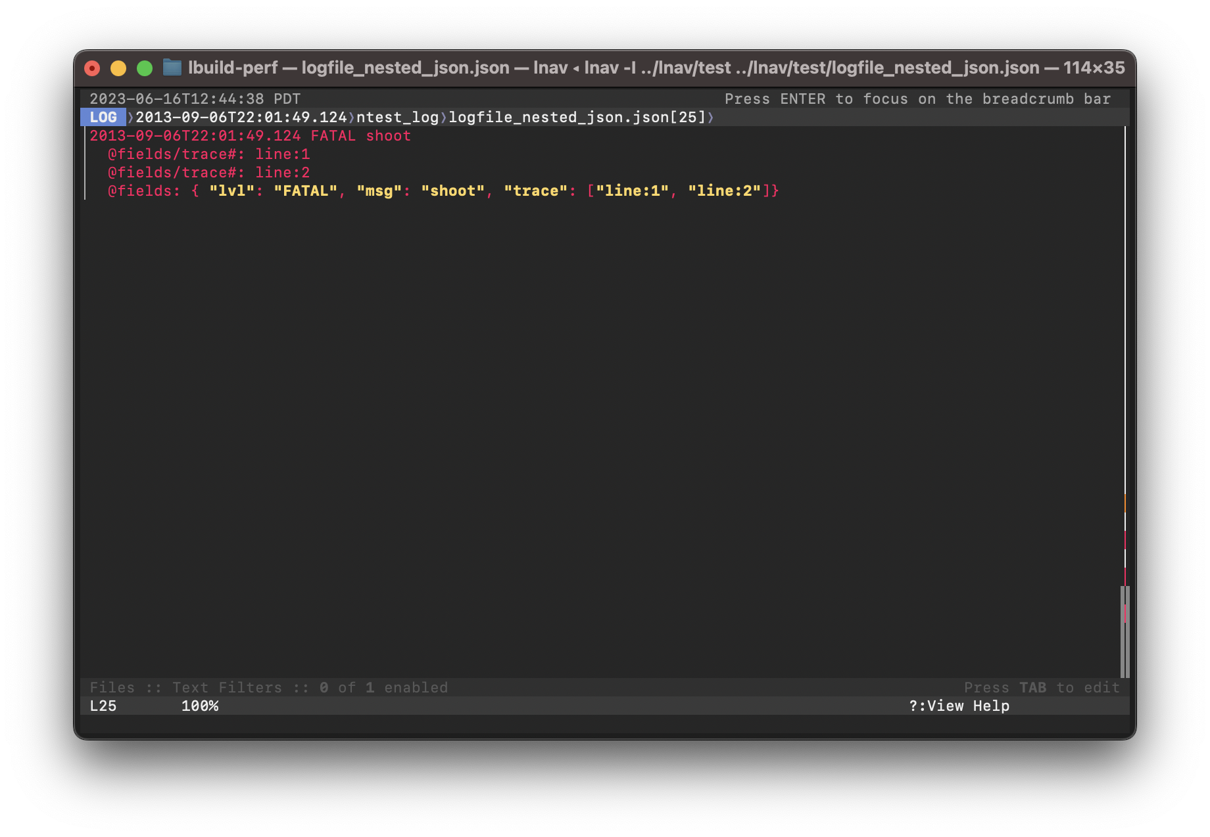Maximize the window with green button
This screenshot has height=837, width=1210.
point(145,68)
